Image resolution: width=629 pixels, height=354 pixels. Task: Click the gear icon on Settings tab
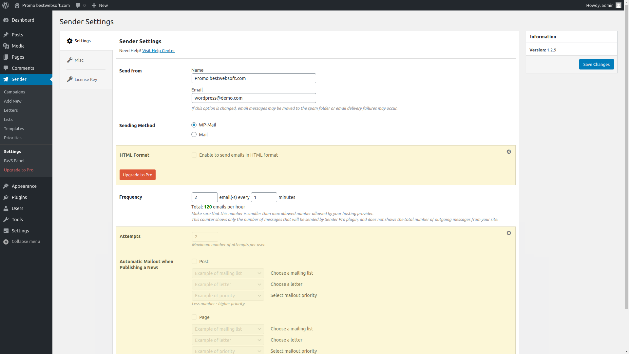point(69,41)
